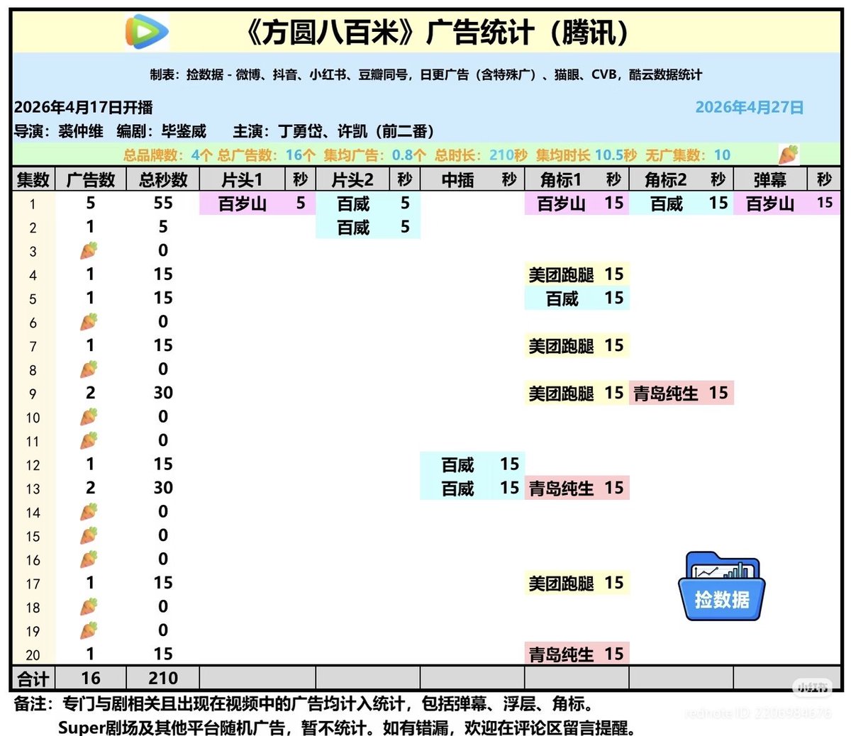Click the carrot icon in episode 19 row

tap(89, 630)
